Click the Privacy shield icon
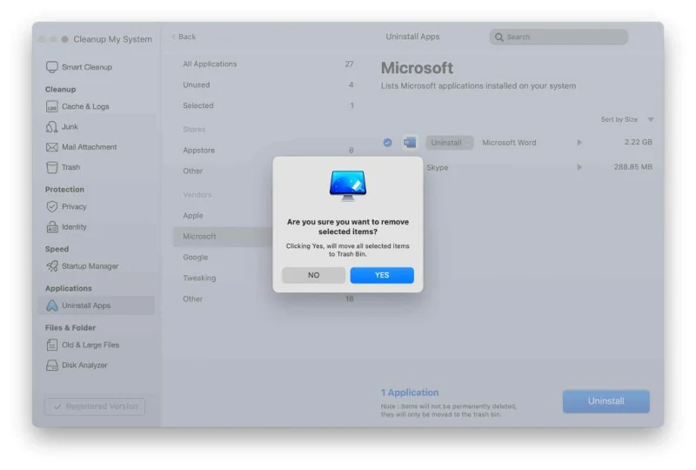 pos(52,207)
